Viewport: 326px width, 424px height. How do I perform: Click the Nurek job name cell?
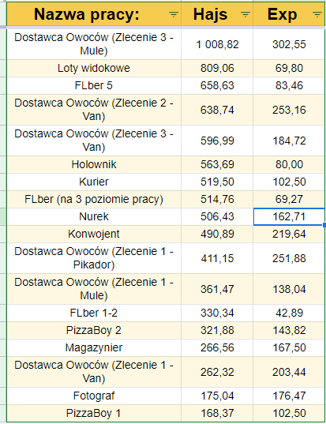pyautogui.click(x=94, y=216)
